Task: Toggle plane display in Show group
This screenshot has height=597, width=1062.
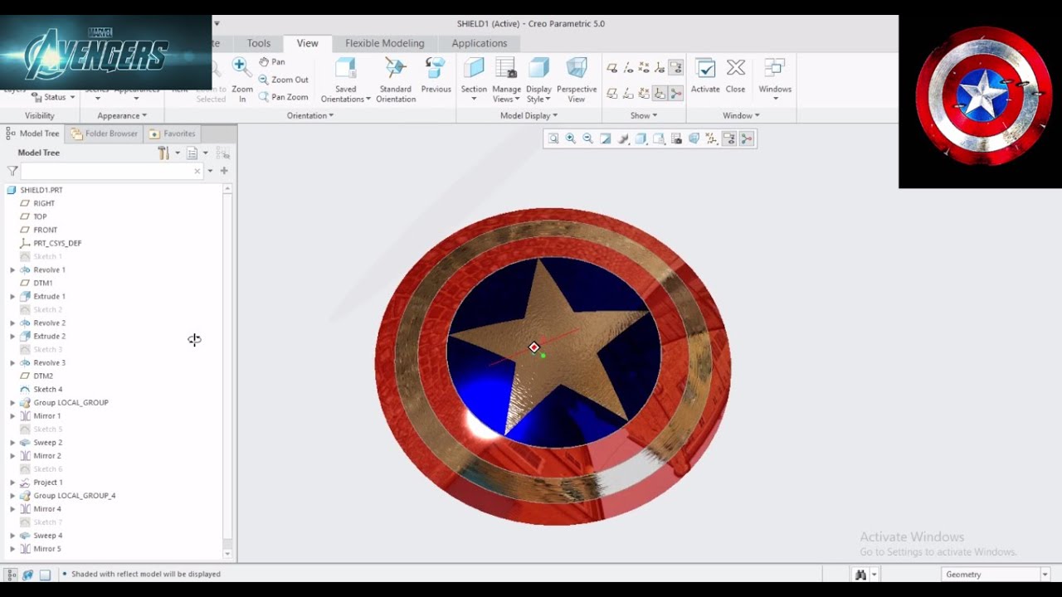Action: (x=612, y=68)
